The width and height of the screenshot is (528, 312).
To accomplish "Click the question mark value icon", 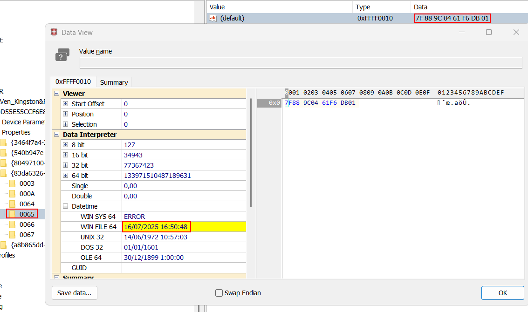I will pyautogui.click(x=62, y=54).
